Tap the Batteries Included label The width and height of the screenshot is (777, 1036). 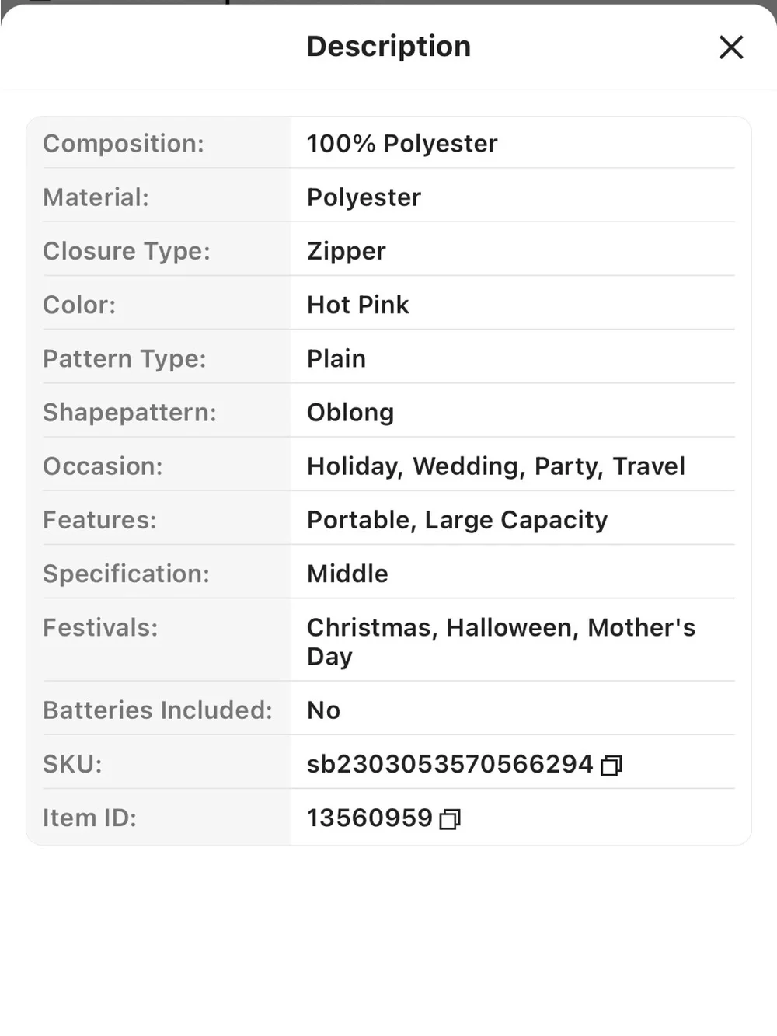158,710
